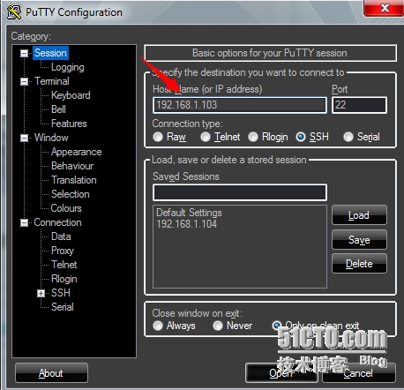Open the Window category

[51, 138]
